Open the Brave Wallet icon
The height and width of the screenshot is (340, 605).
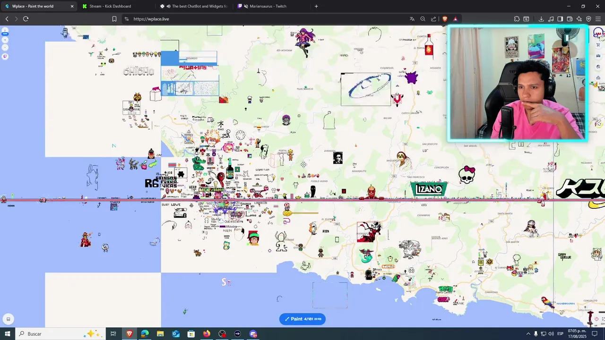coord(570,19)
